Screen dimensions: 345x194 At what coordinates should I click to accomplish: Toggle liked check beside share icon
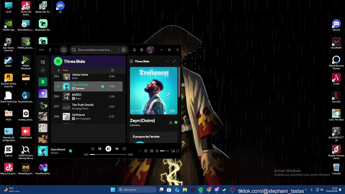tap(176, 122)
